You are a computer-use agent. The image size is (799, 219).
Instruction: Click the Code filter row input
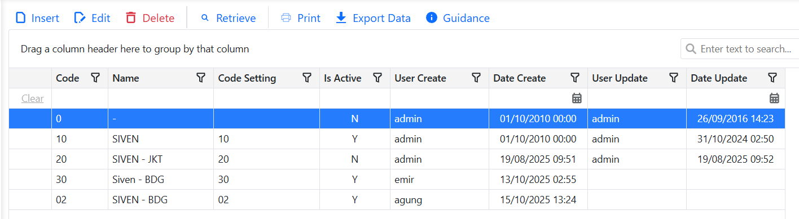tap(80, 99)
